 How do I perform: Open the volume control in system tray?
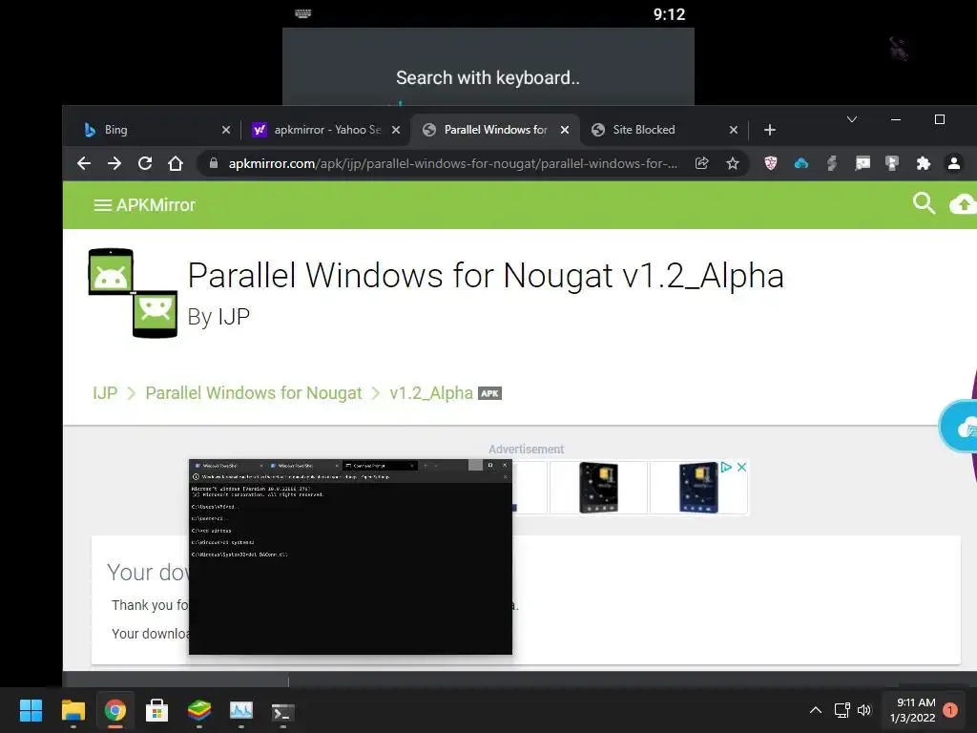coord(864,710)
